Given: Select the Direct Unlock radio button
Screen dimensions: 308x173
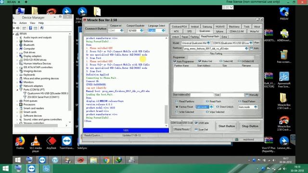Looking at the screenshot, I should tap(218, 107).
